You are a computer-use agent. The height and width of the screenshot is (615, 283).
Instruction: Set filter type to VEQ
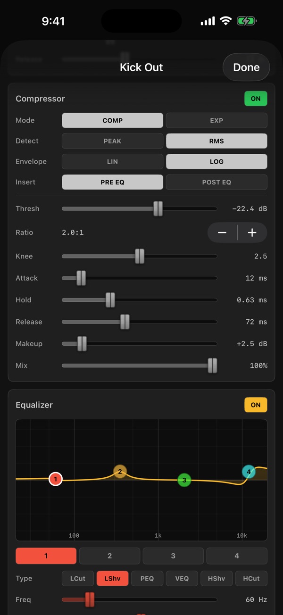coord(182,578)
